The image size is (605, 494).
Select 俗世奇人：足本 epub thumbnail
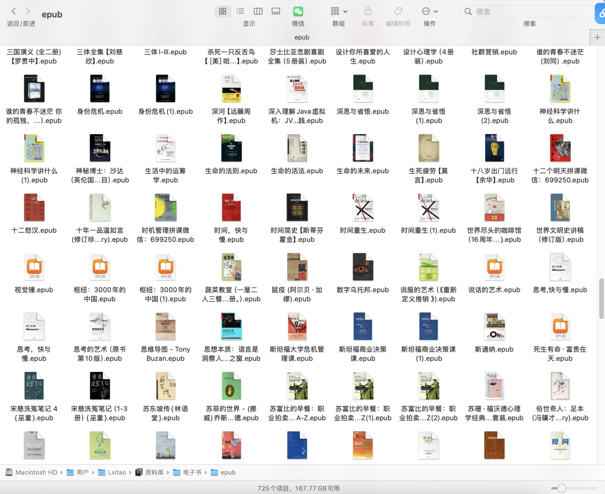(x=560, y=386)
